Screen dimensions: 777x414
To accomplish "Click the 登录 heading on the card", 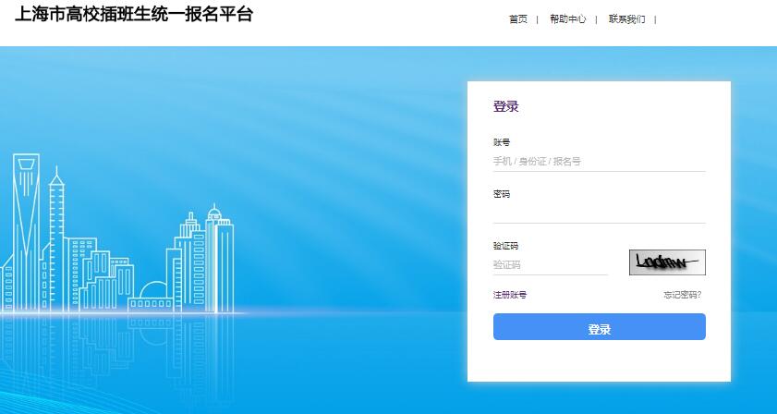I will (505, 106).
